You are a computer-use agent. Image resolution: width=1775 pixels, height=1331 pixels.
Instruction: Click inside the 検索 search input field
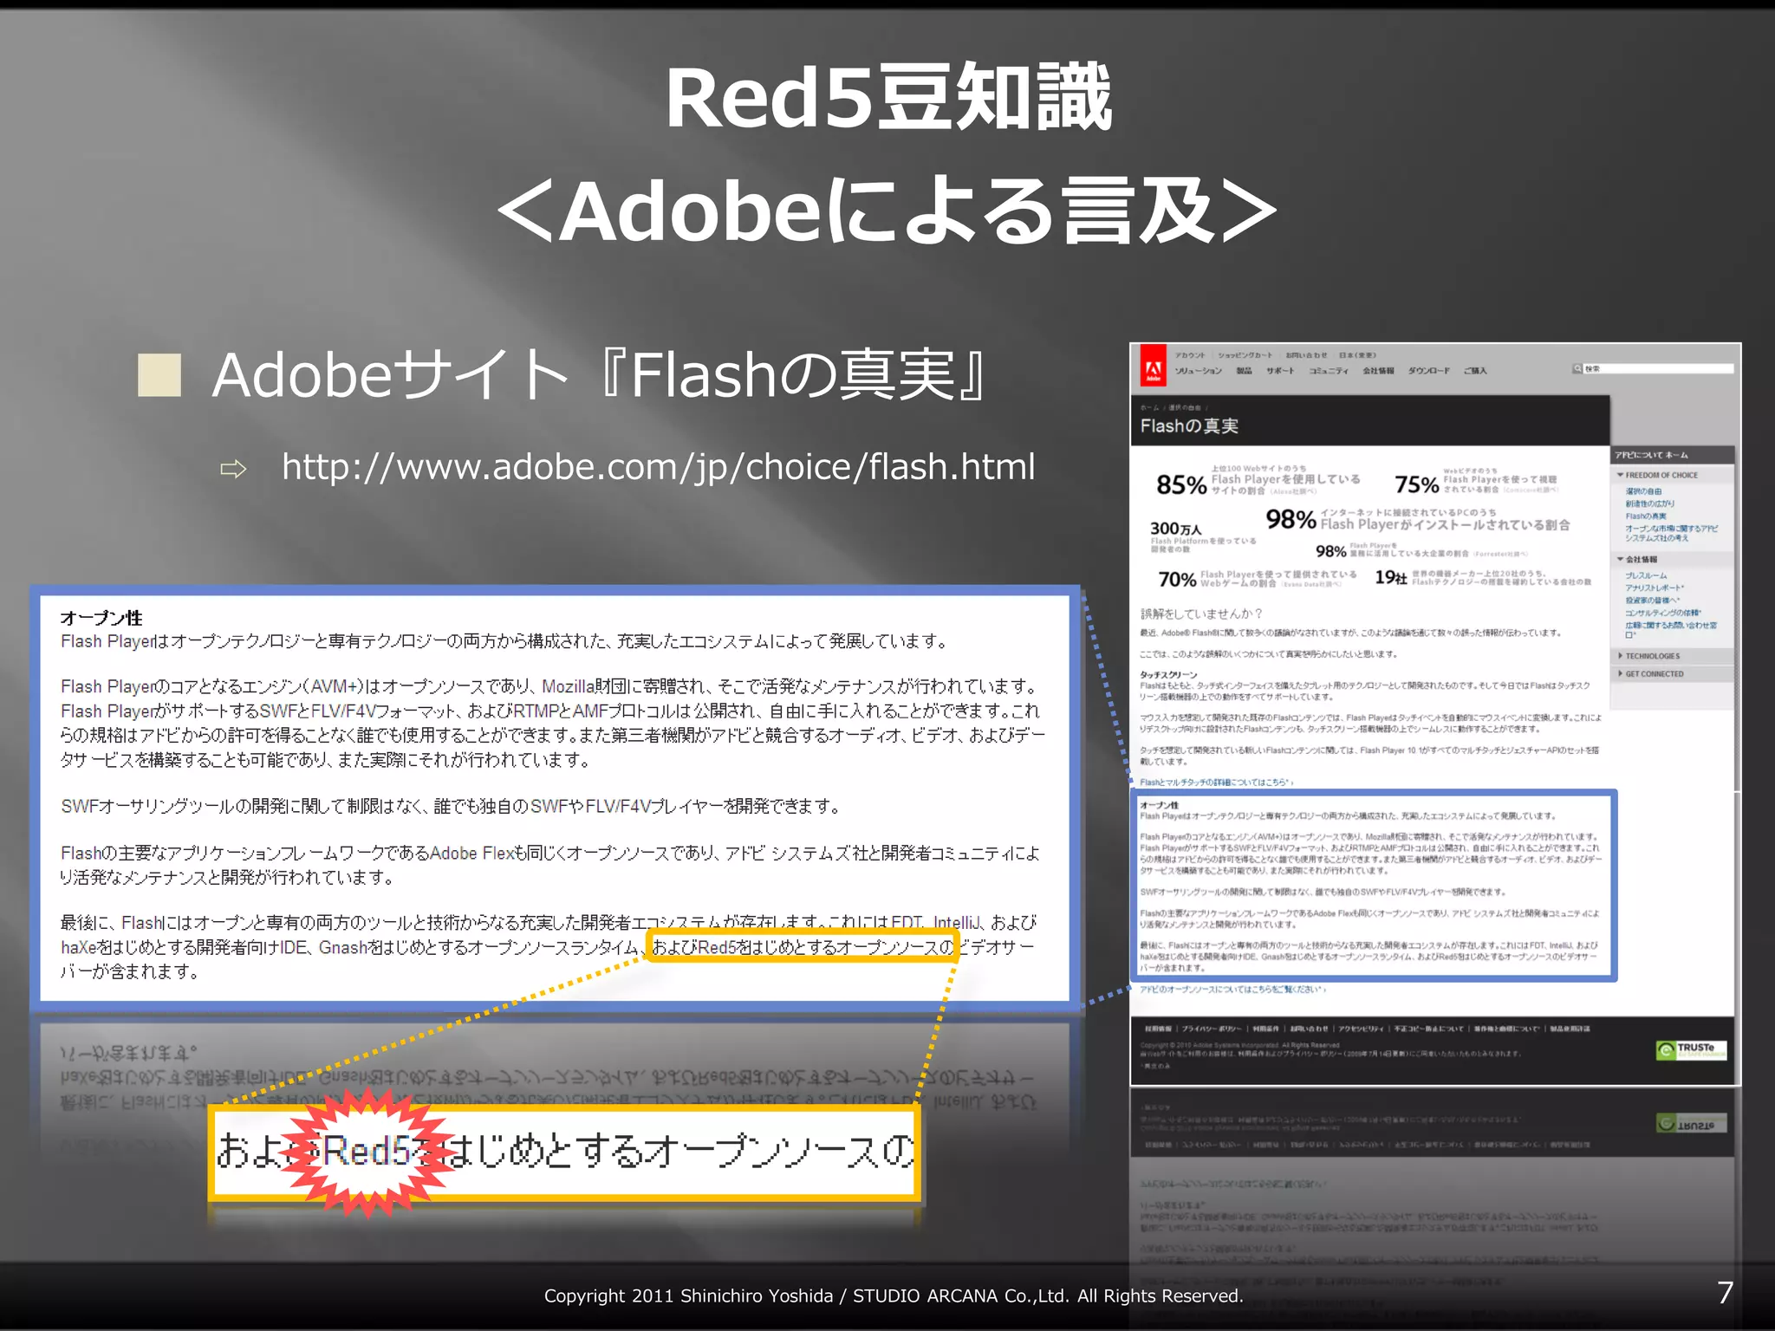pos(1658,369)
